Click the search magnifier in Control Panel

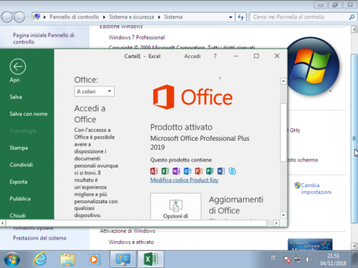(352, 17)
